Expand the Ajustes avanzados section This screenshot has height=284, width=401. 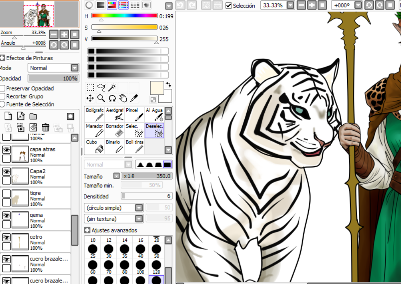pyautogui.click(x=87, y=230)
